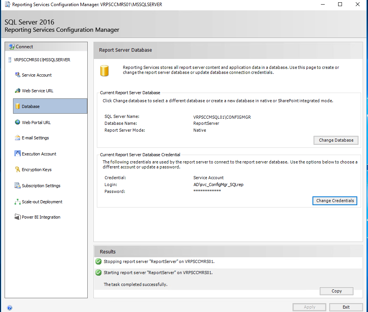Click the Report Server Mode value Native
Screen dimensions: 368x312
pyautogui.click(x=200, y=130)
